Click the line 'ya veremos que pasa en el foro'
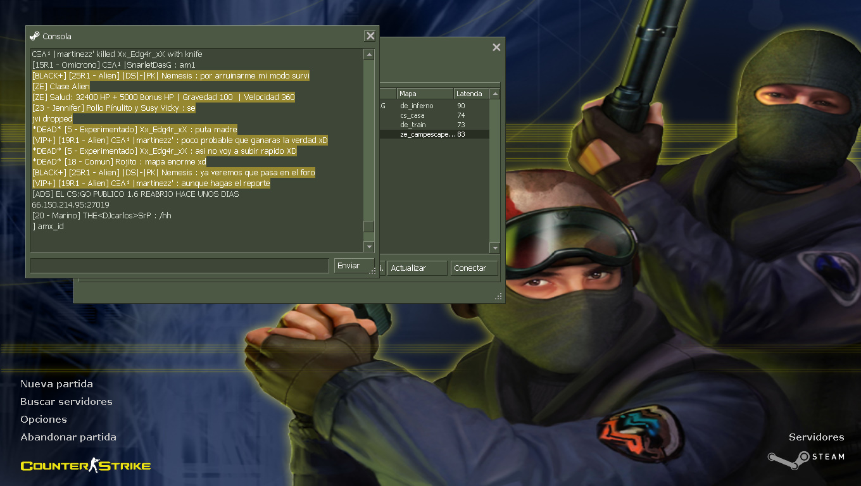The width and height of the screenshot is (861, 486). 173,173
